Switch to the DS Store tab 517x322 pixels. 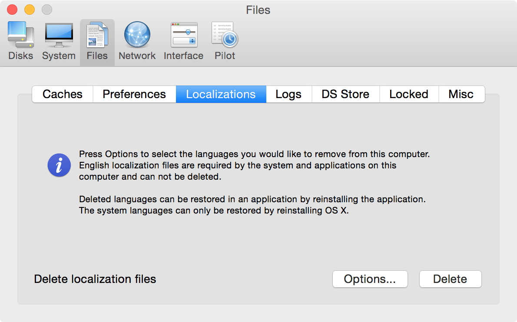click(x=345, y=94)
